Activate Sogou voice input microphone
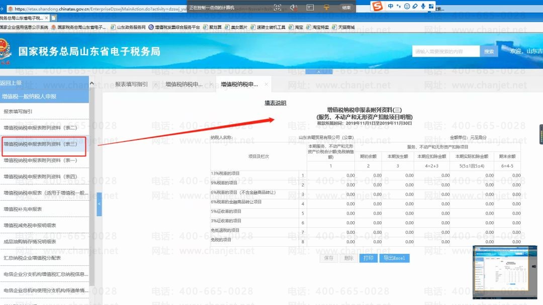 coord(423,6)
